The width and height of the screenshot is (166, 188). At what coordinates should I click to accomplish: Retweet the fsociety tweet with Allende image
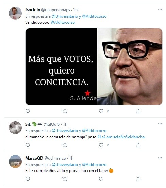(64, 111)
